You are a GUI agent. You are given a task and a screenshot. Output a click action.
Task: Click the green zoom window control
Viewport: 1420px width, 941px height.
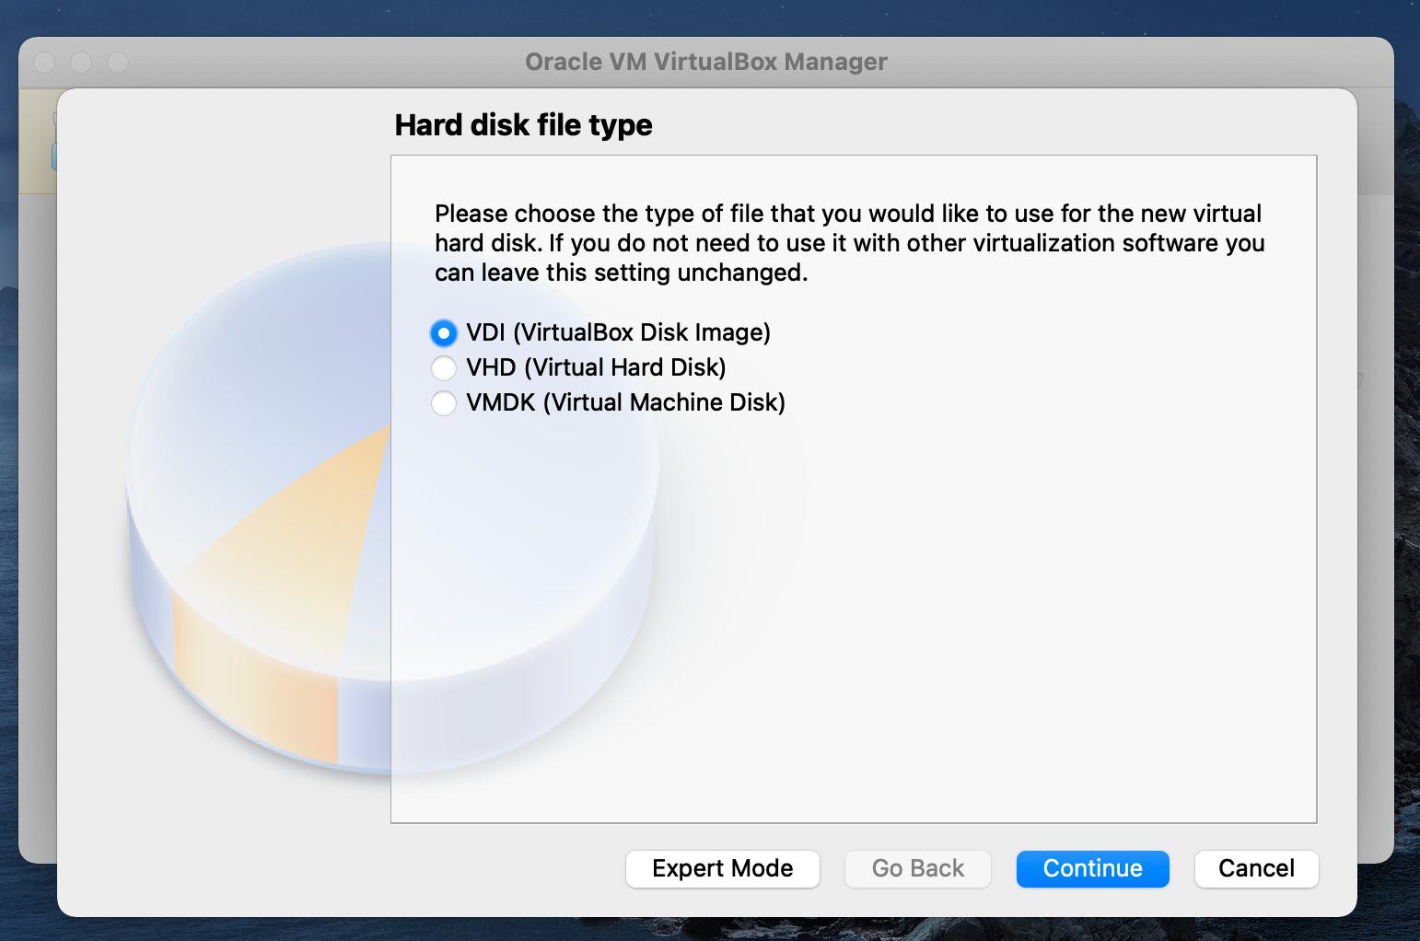click(118, 63)
